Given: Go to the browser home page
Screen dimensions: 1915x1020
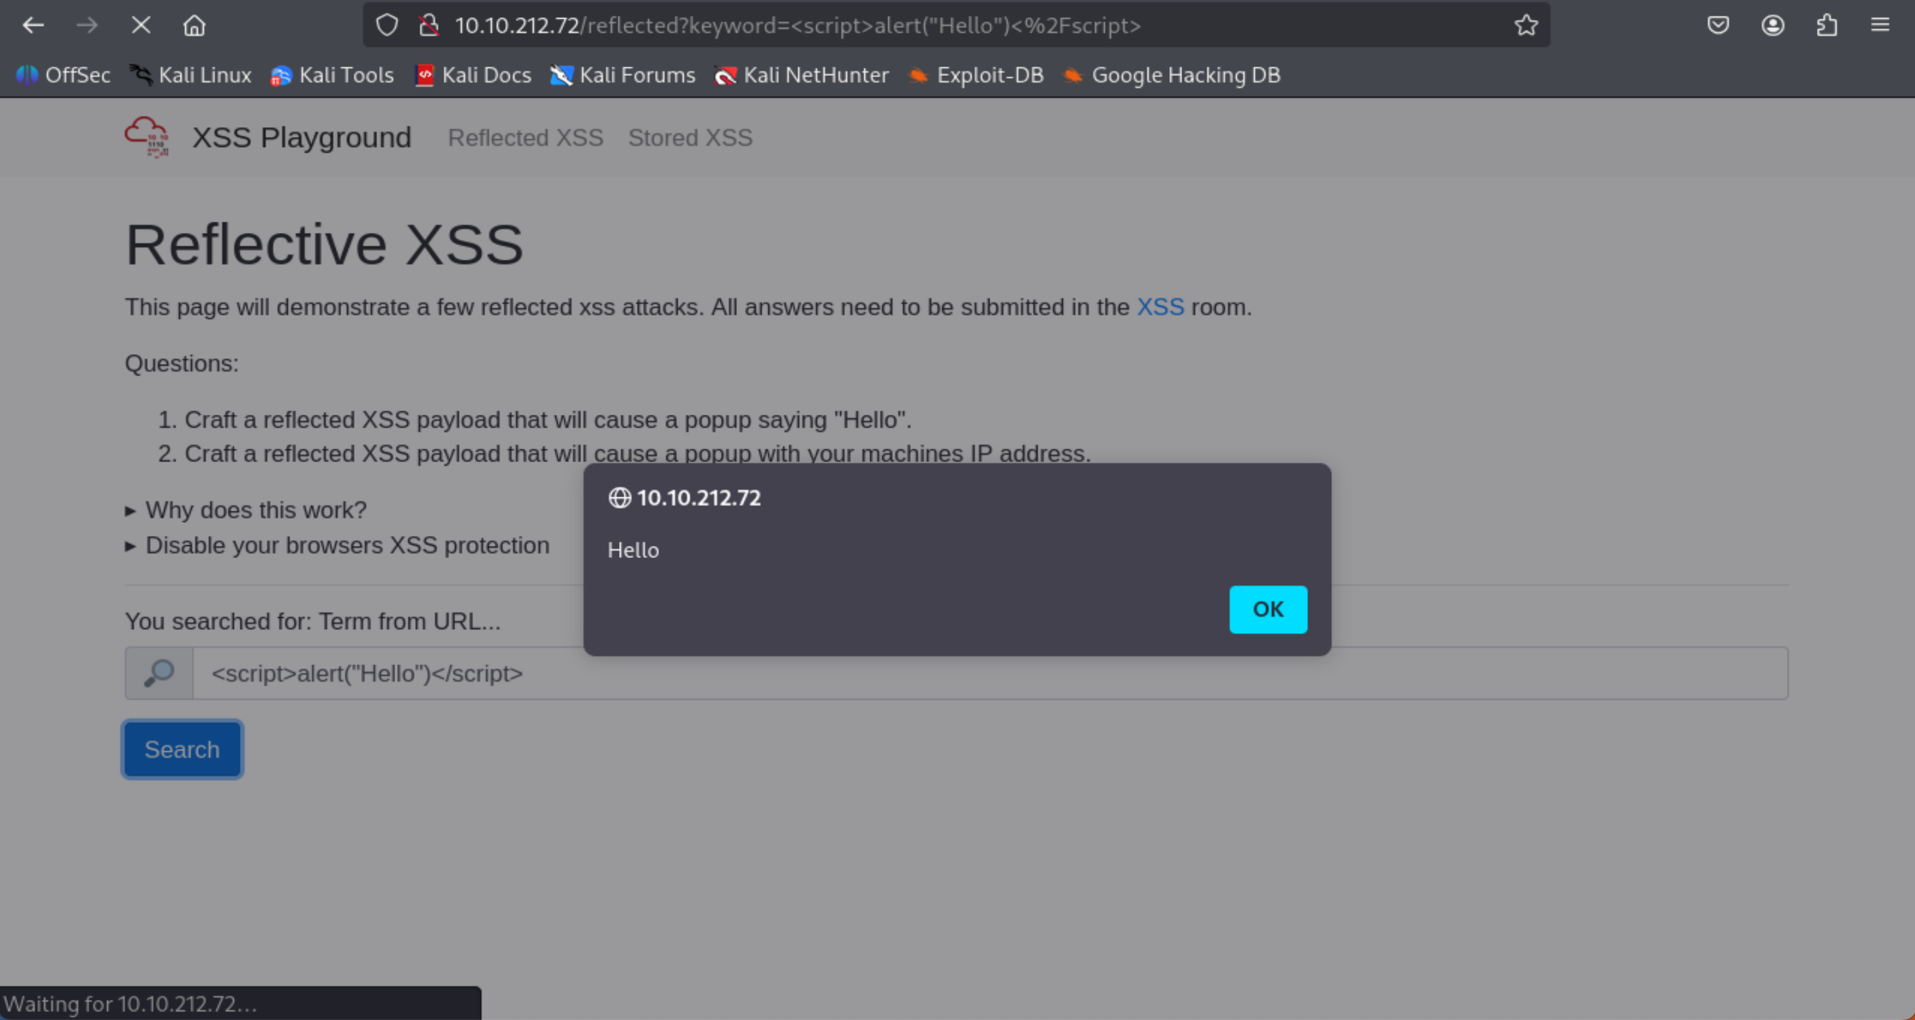Looking at the screenshot, I should point(194,25).
